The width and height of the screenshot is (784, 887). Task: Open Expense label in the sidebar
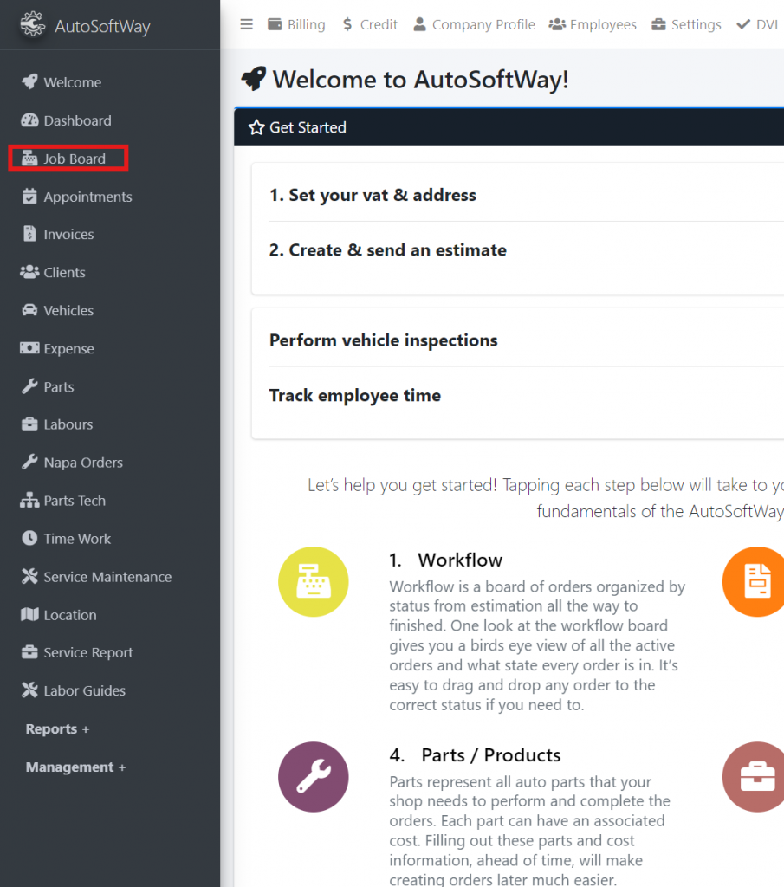(x=69, y=349)
